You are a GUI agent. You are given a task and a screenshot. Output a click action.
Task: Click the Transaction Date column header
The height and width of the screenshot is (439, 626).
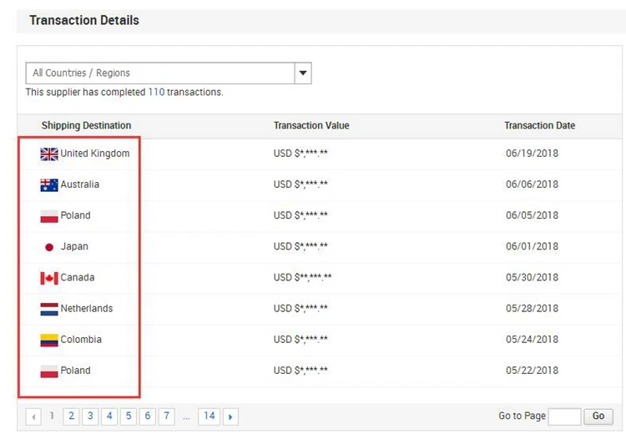[x=539, y=126]
